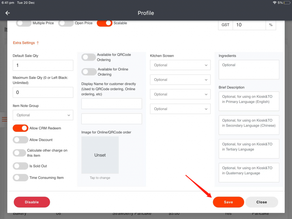Collapse Extra Settings with the arrow

tap(38, 43)
